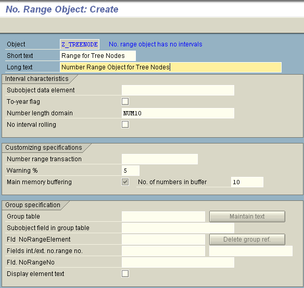Click the Fld NoRangeElement input field
The image size is (304, 288).
[x=163, y=239]
